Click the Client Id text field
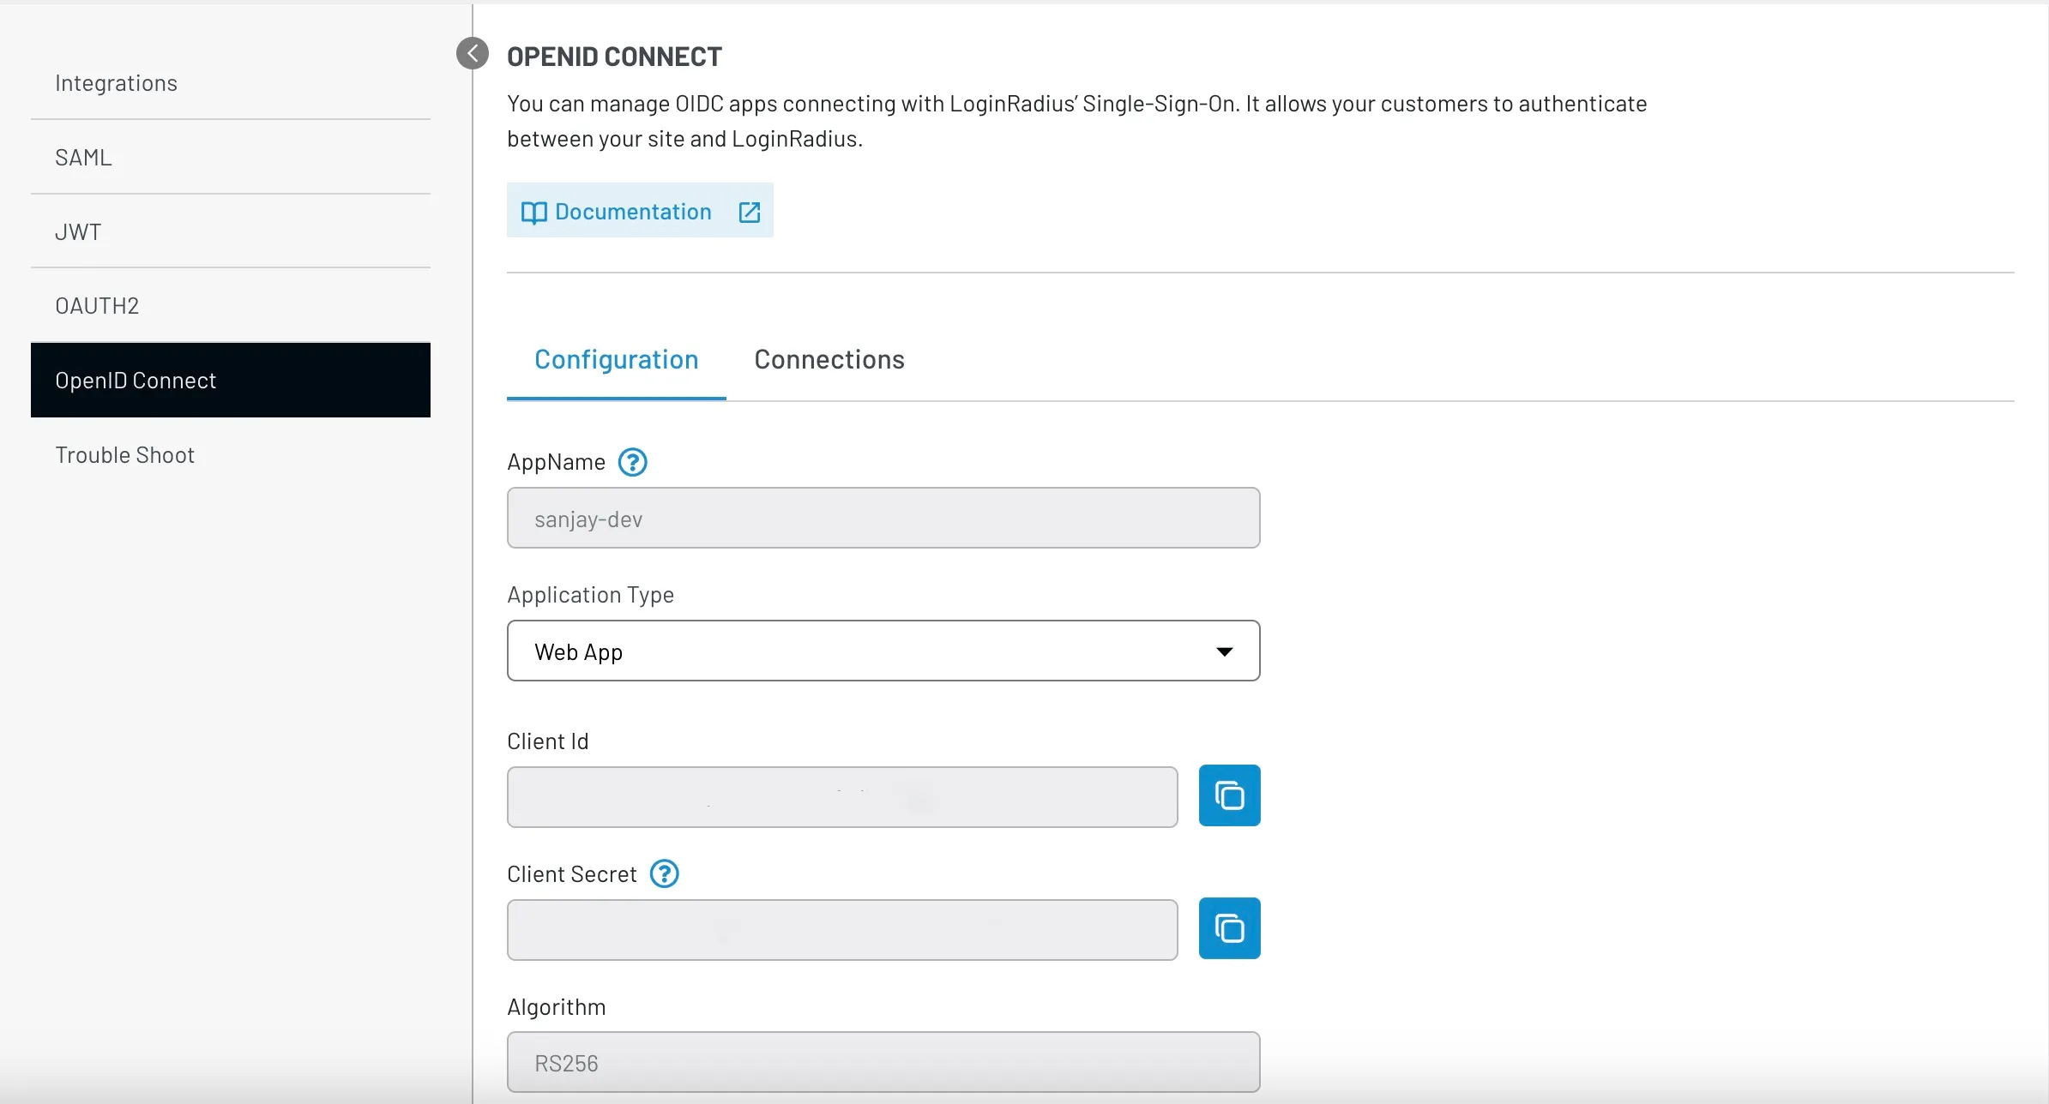 tap(841, 796)
